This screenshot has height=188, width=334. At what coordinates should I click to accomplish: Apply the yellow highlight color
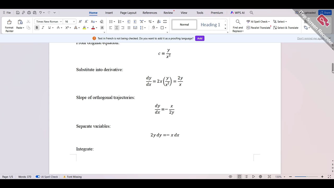point(84,28)
